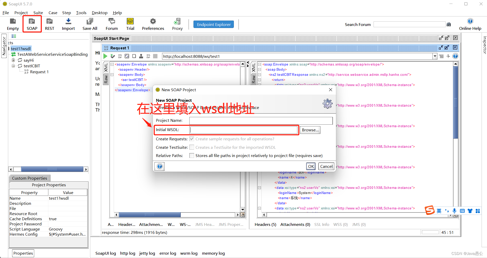Click the binoculars search forum icon

tap(449, 24)
